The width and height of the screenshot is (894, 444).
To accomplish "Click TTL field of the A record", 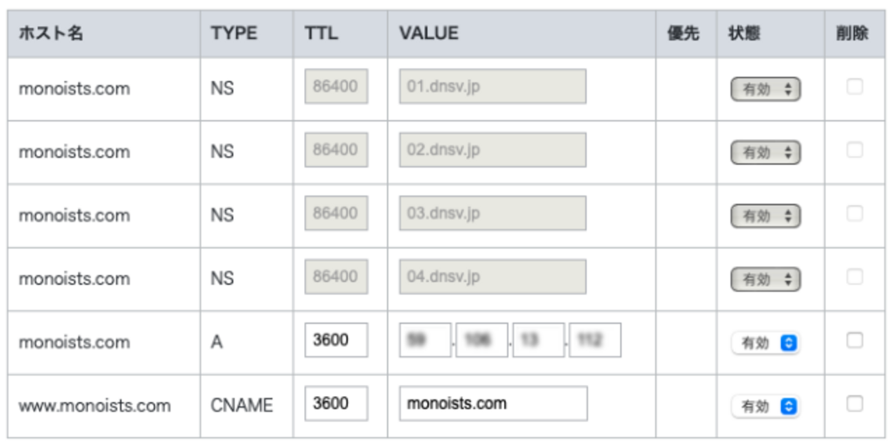I will [336, 340].
